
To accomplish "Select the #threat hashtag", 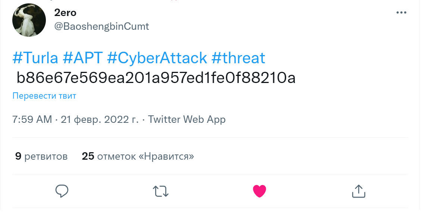I will [x=238, y=58].
